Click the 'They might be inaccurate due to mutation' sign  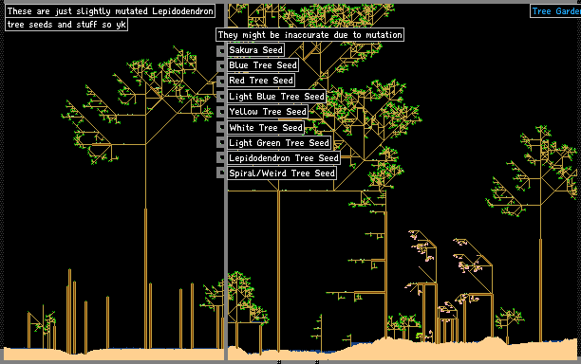(x=309, y=35)
